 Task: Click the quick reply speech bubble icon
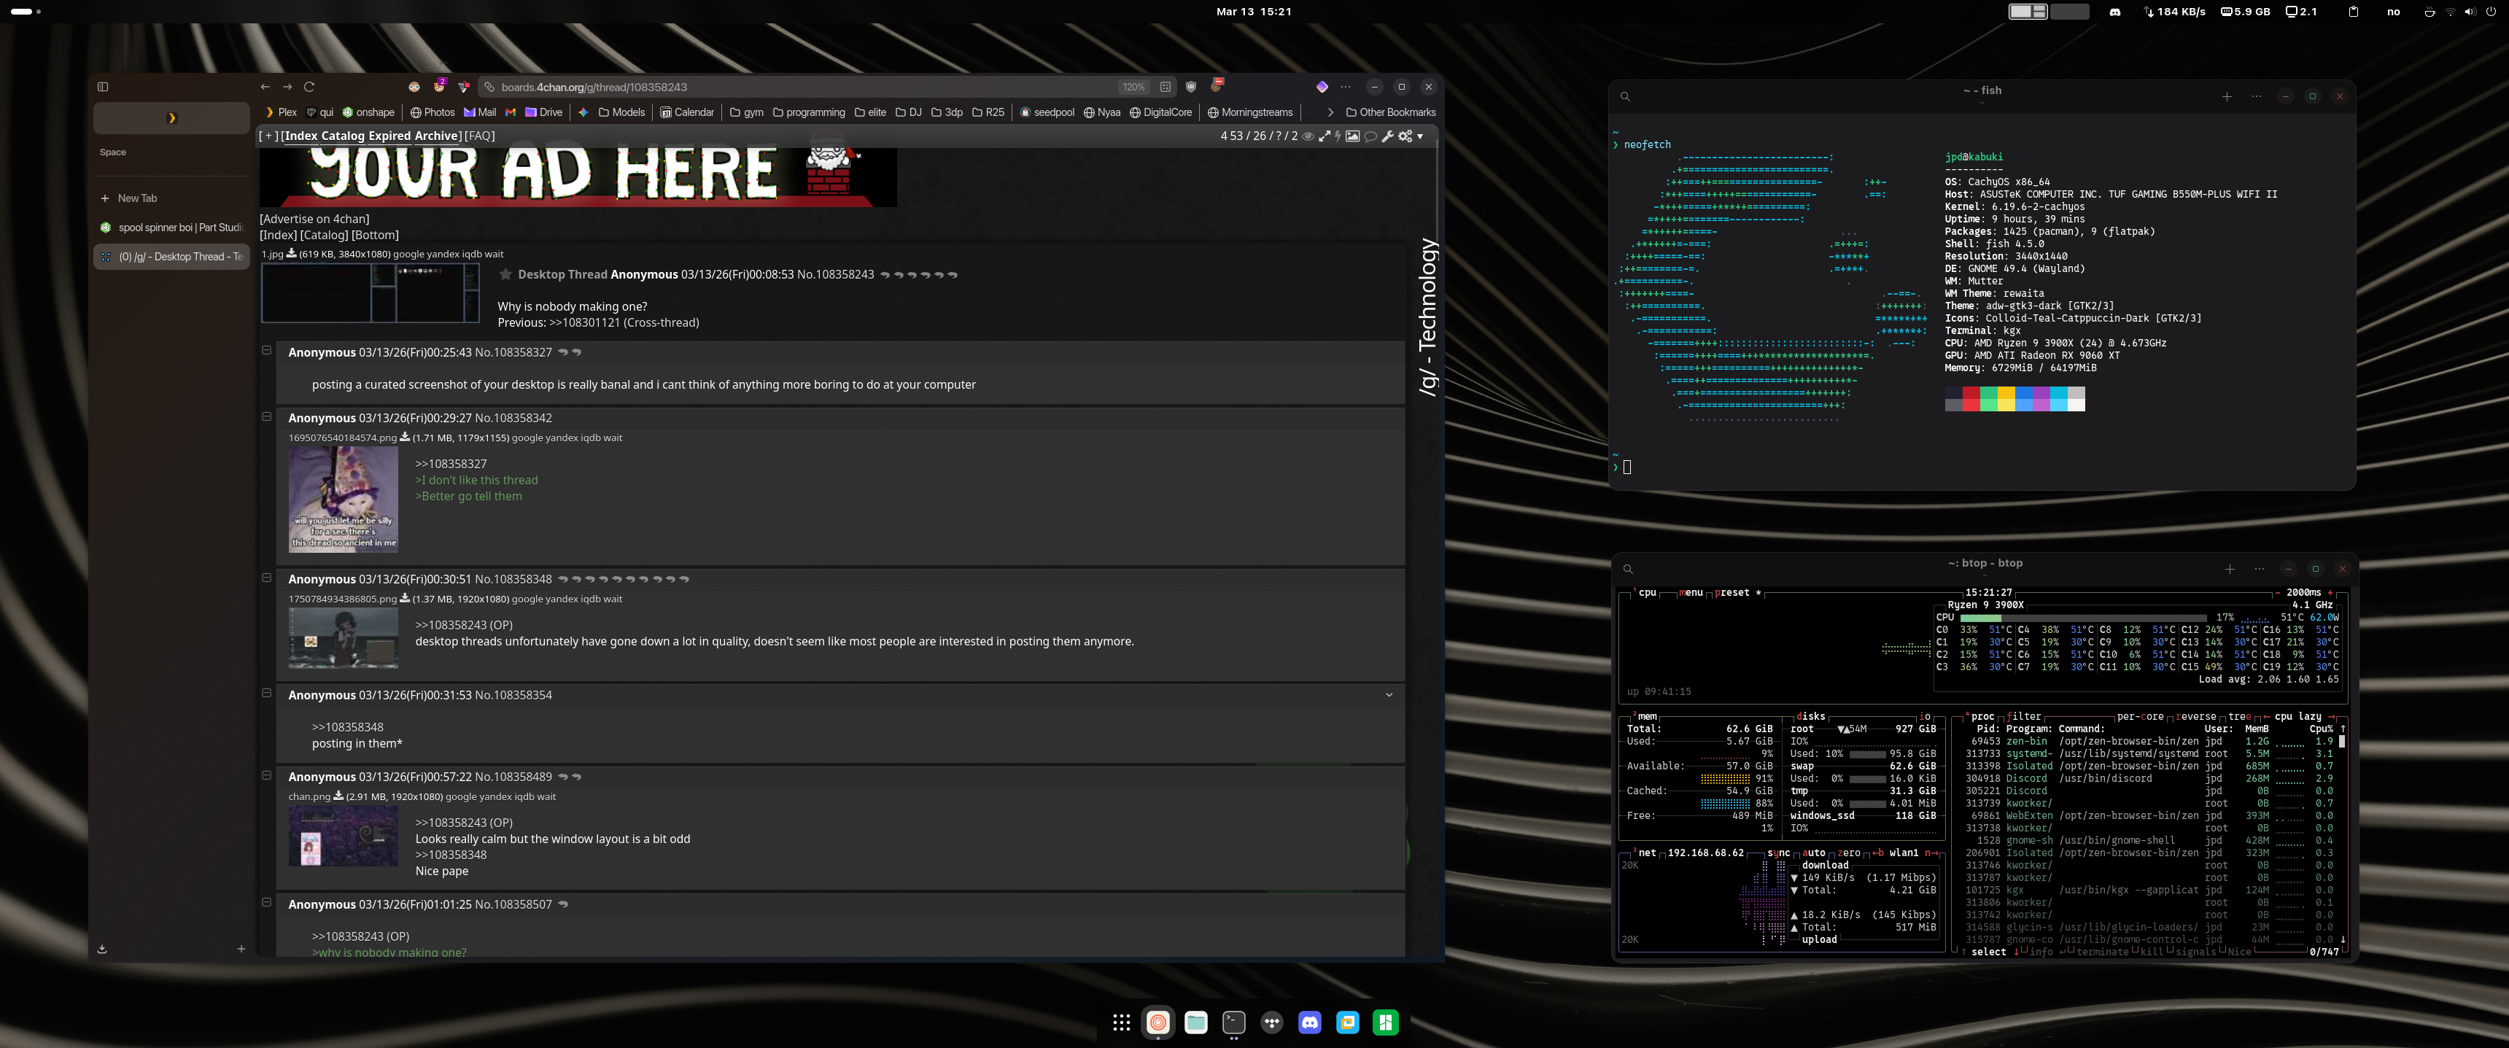coord(1370,136)
